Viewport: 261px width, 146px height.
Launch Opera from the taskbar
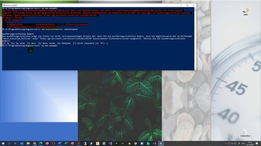(x=53, y=143)
